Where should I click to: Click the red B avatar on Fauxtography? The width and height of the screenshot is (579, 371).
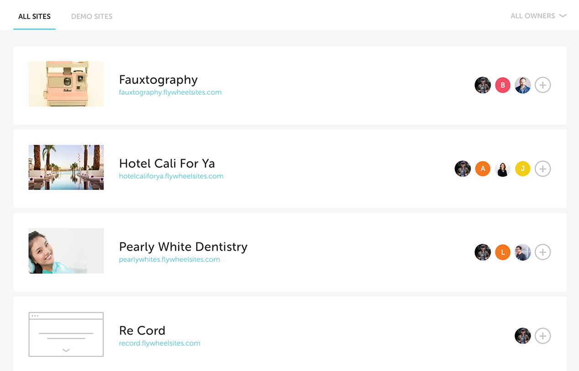[x=503, y=85]
